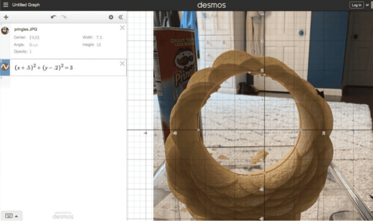Click the Untitled Graph title
Screen dimensions: 373x221
(26, 5)
